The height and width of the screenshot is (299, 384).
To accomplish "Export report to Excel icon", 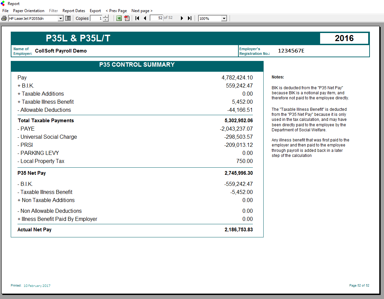I will (x=119, y=18).
